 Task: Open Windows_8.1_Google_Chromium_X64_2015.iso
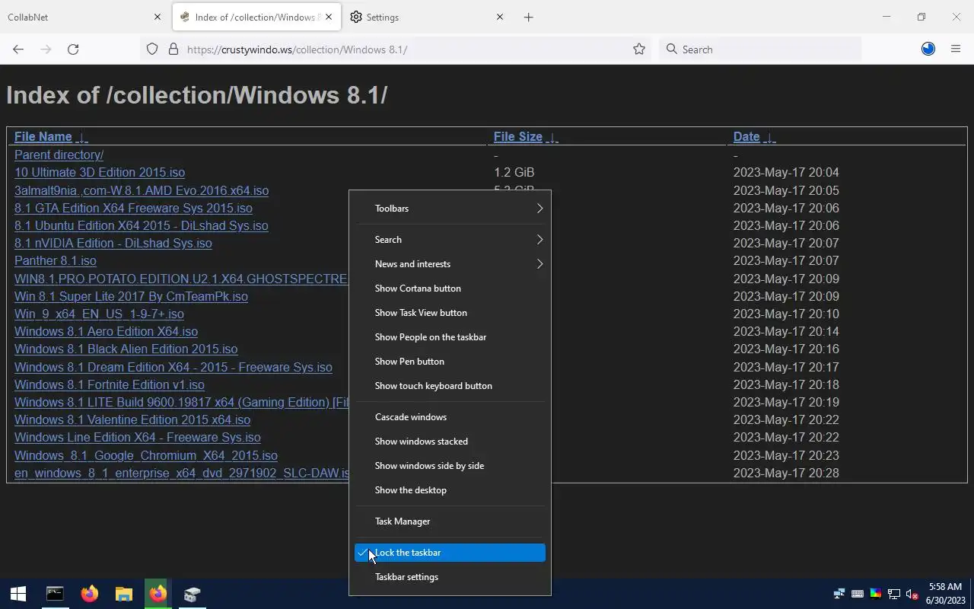coord(146,455)
